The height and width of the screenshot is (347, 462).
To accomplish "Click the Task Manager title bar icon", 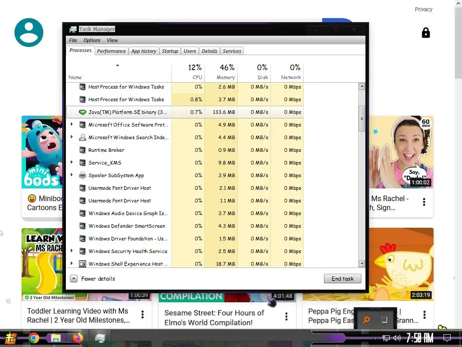I will 73,29.
